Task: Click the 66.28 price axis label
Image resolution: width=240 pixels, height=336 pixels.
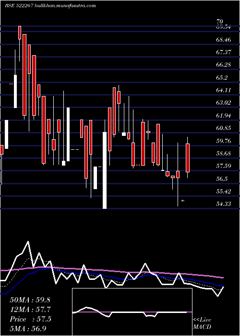Action: (x=224, y=64)
